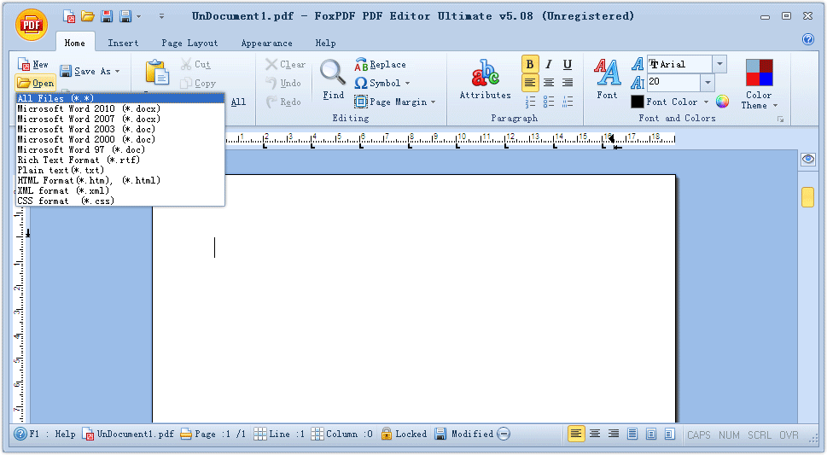Viewport: 827px width, 455px height.
Task: Open the Page Layout ribbon tab
Action: (189, 44)
